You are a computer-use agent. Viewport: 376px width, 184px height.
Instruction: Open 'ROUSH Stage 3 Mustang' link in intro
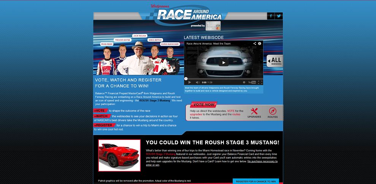click(155, 100)
